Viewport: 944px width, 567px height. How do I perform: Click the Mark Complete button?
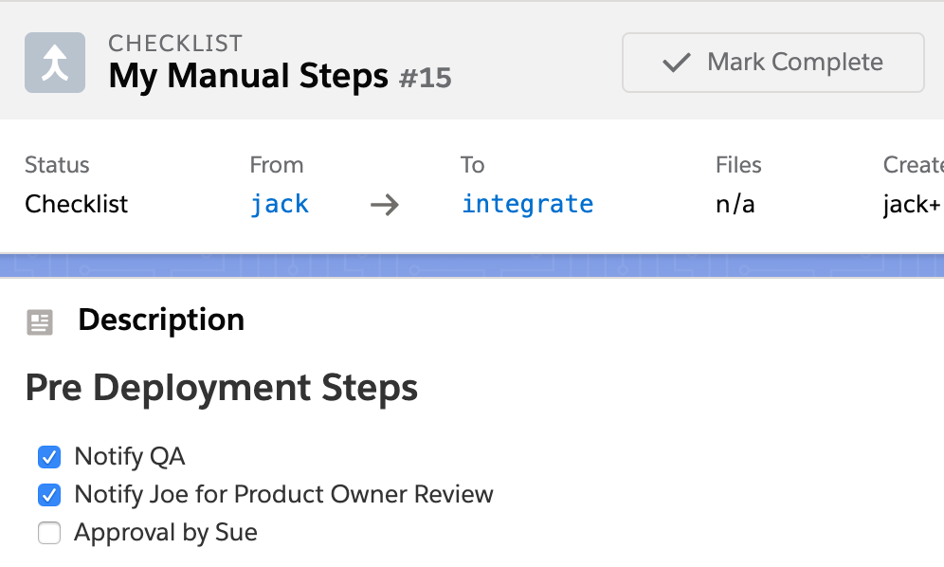click(x=772, y=63)
